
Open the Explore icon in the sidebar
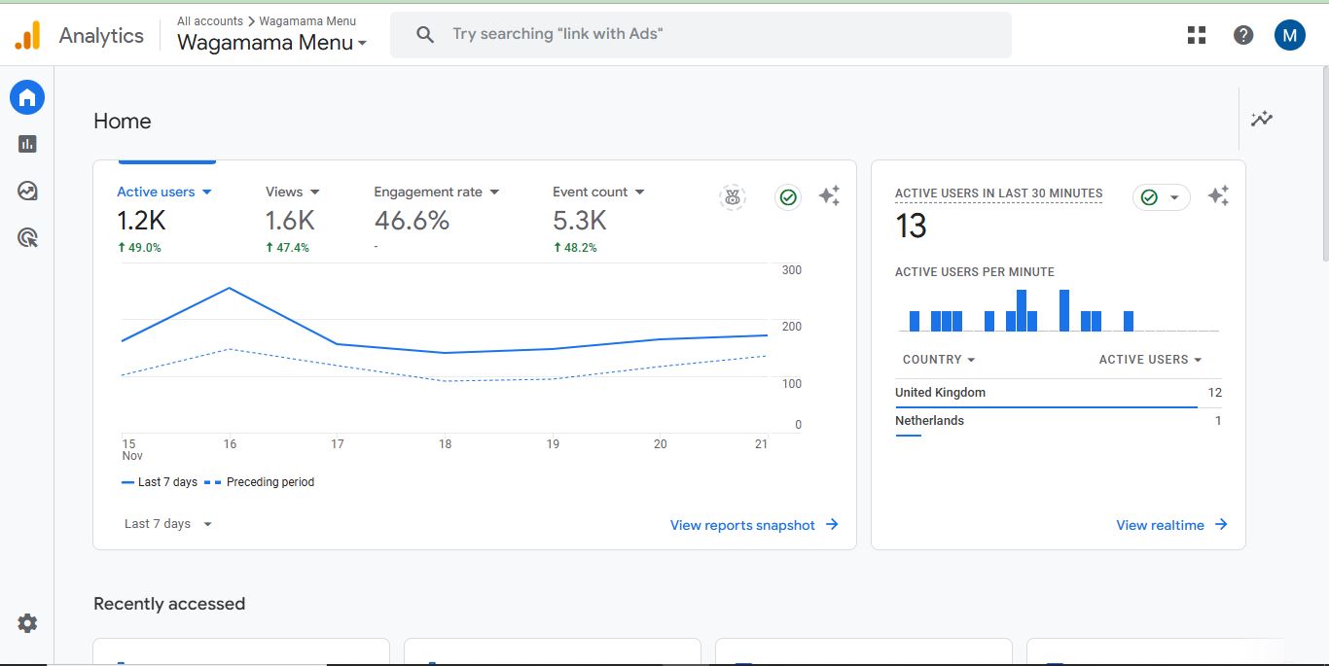pyautogui.click(x=27, y=191)
